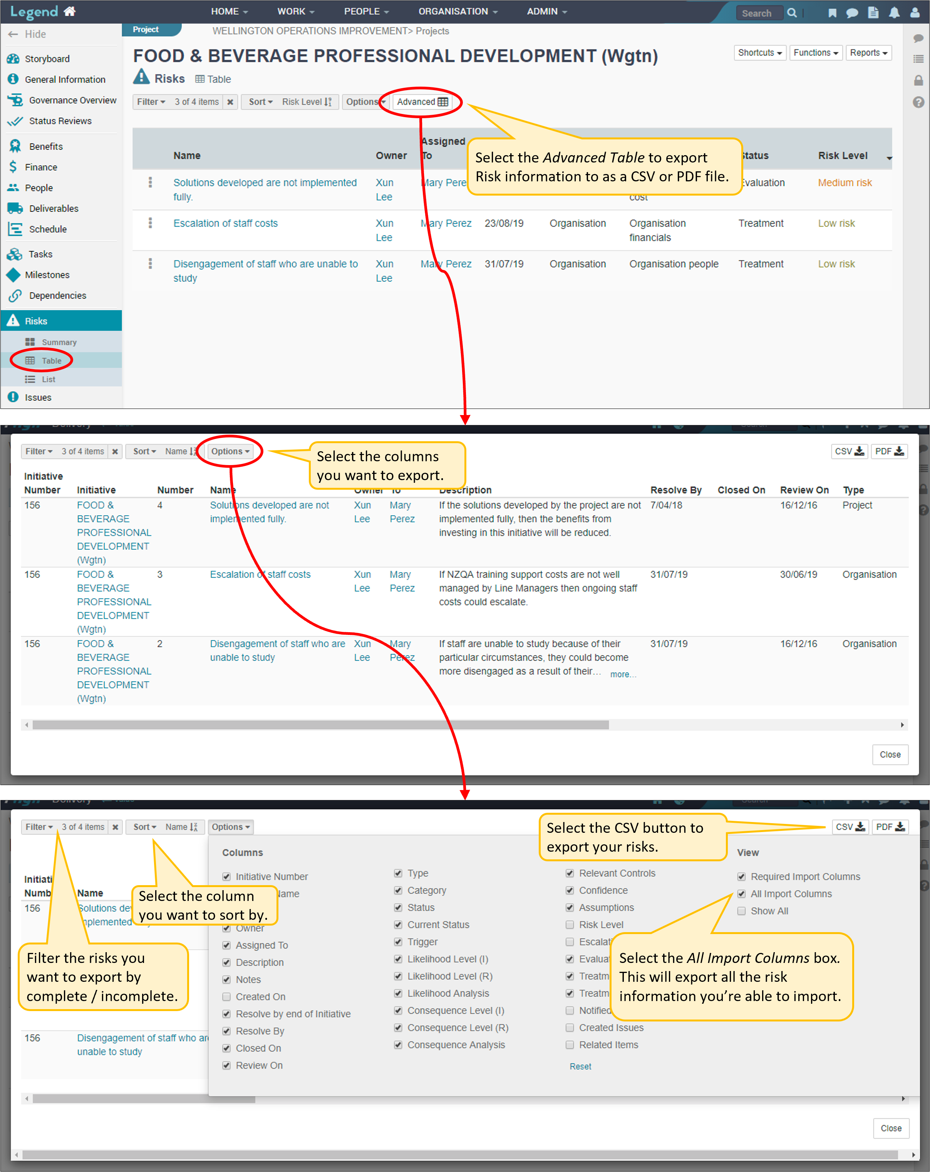Open Escalation of staff costs link in top table
Viewport: 930px width, 1172px height.
coord(225,223)
